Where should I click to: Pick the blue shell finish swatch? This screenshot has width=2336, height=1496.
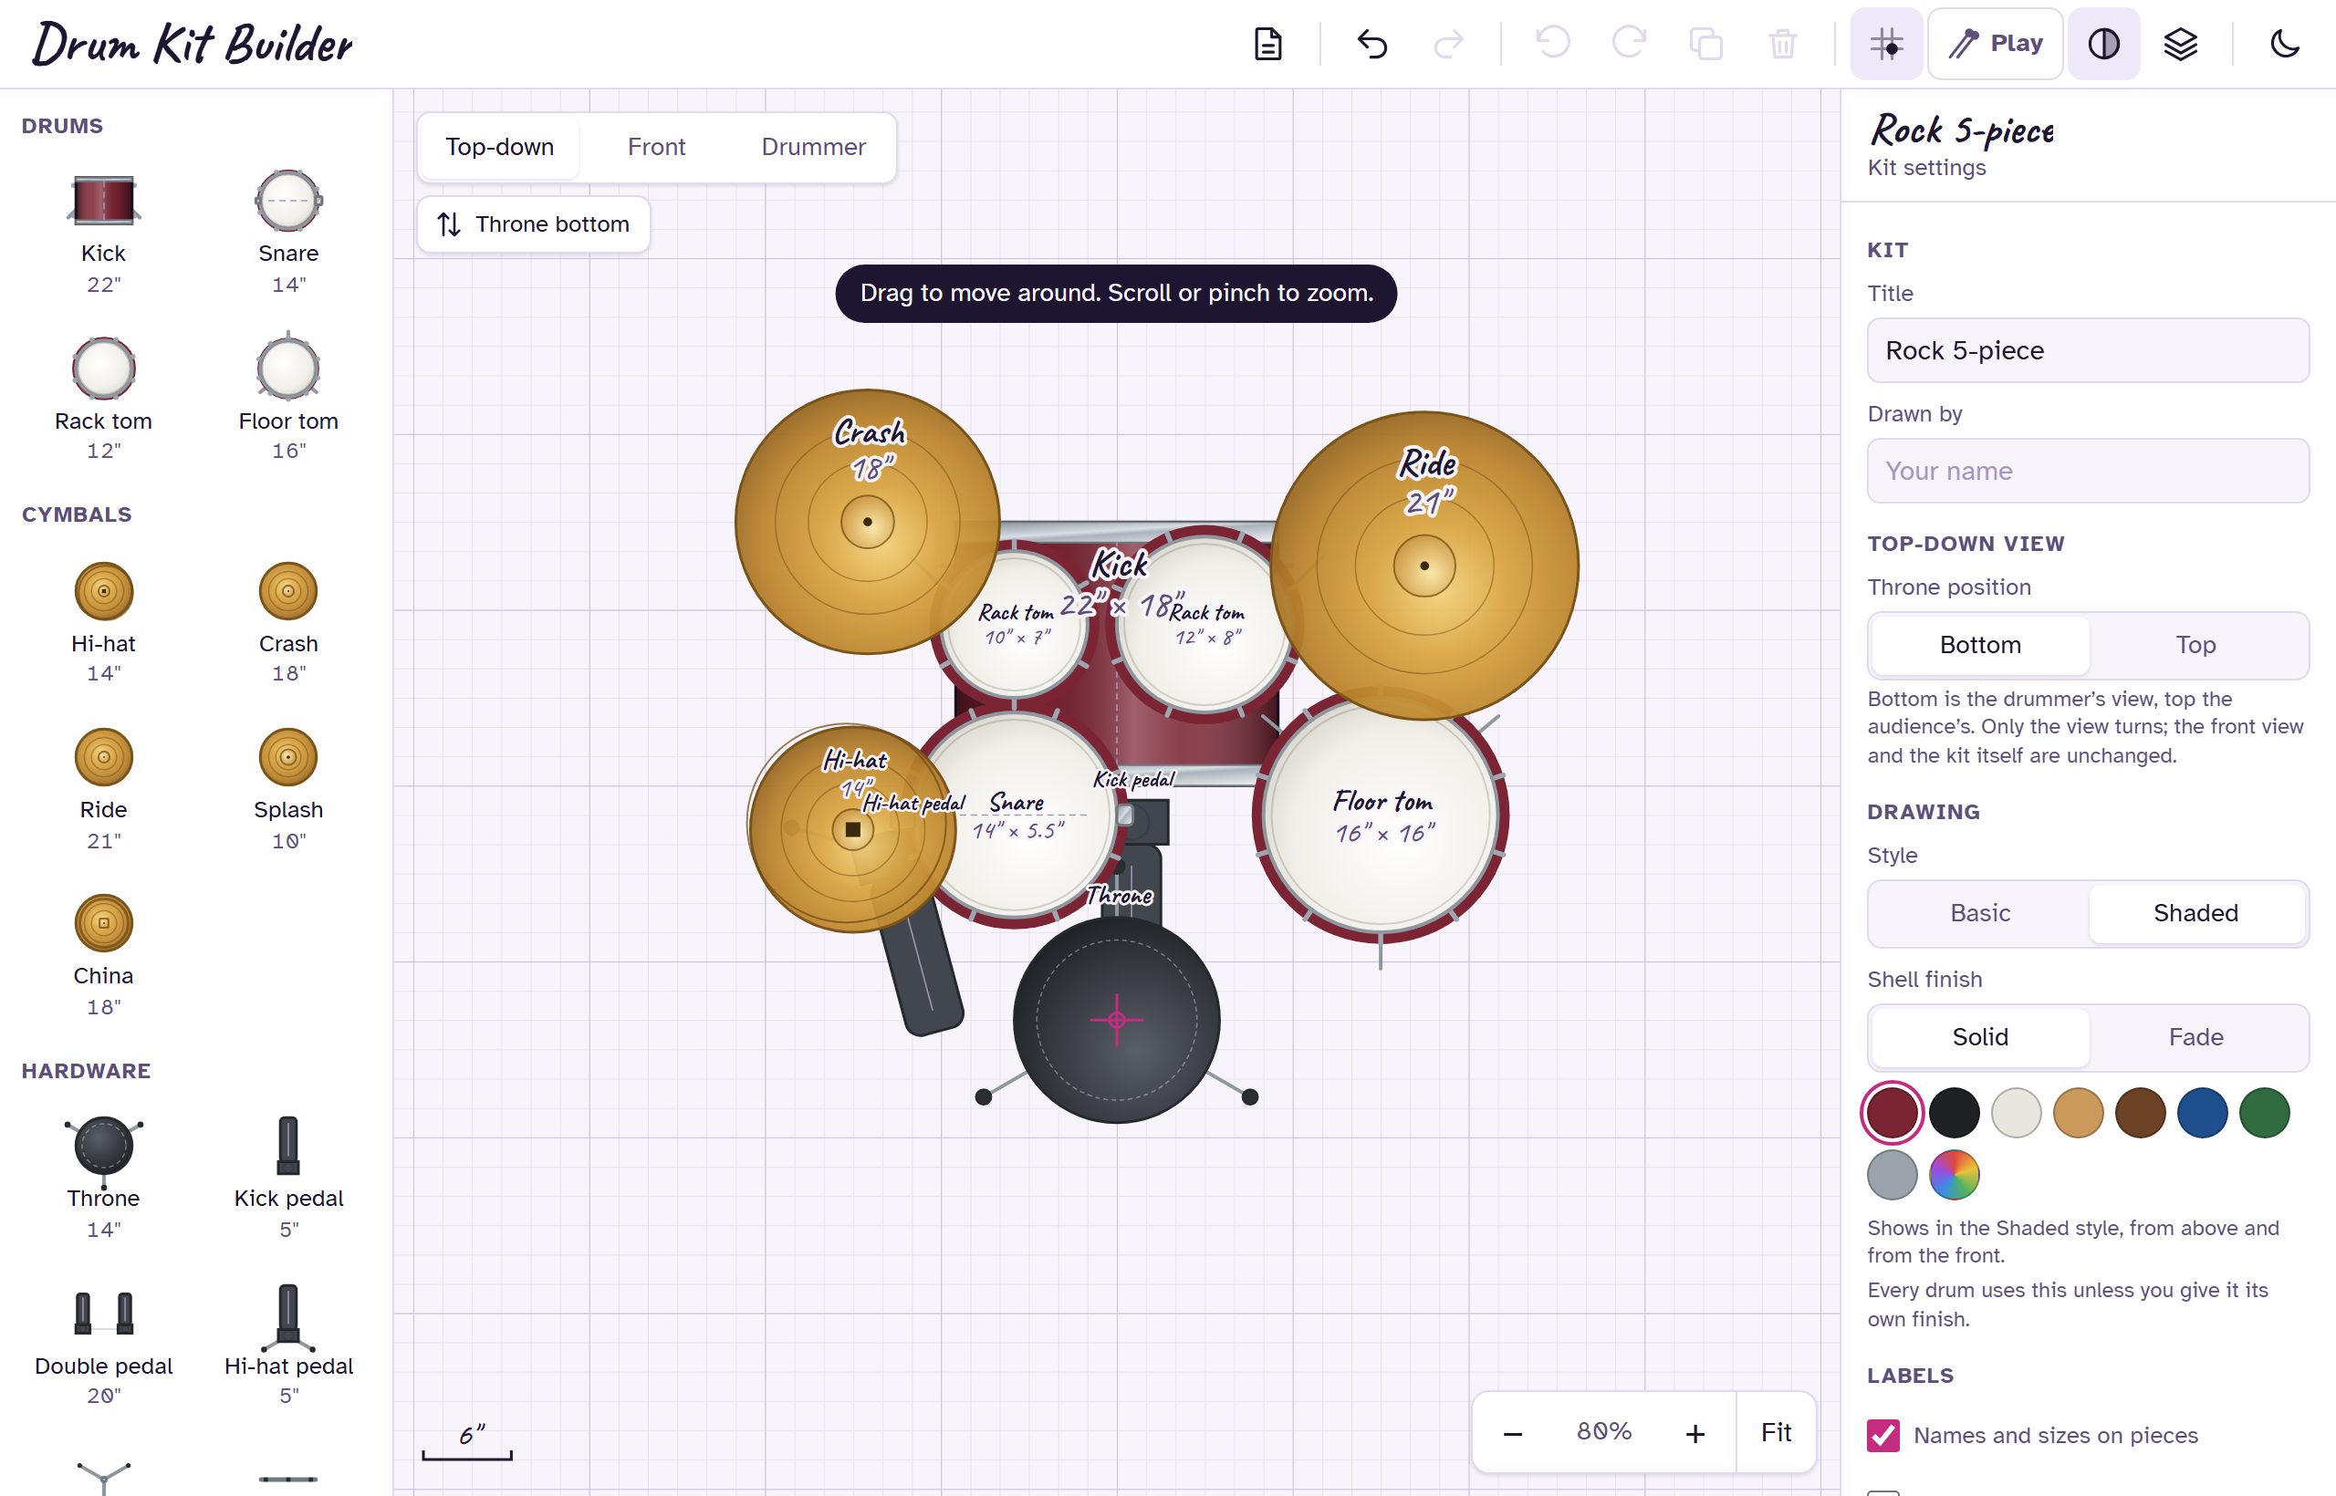[2202, 1112]
